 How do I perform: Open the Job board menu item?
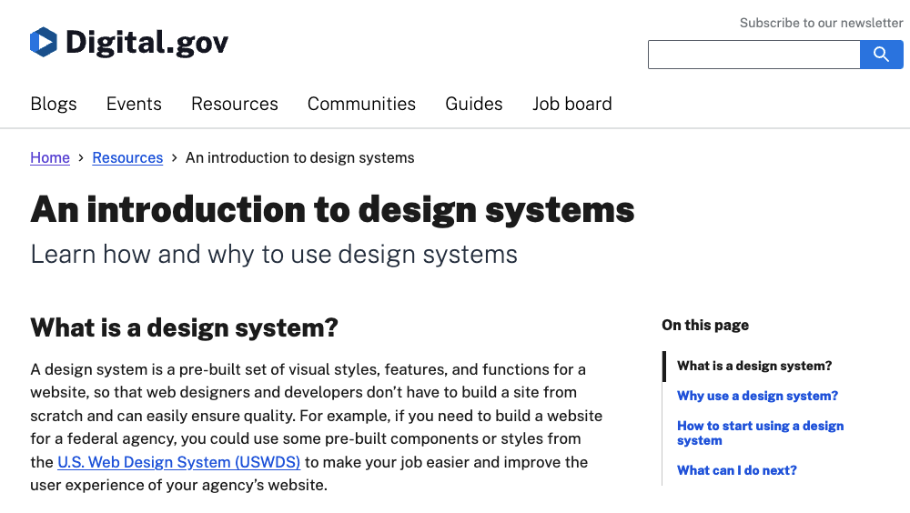571,104
